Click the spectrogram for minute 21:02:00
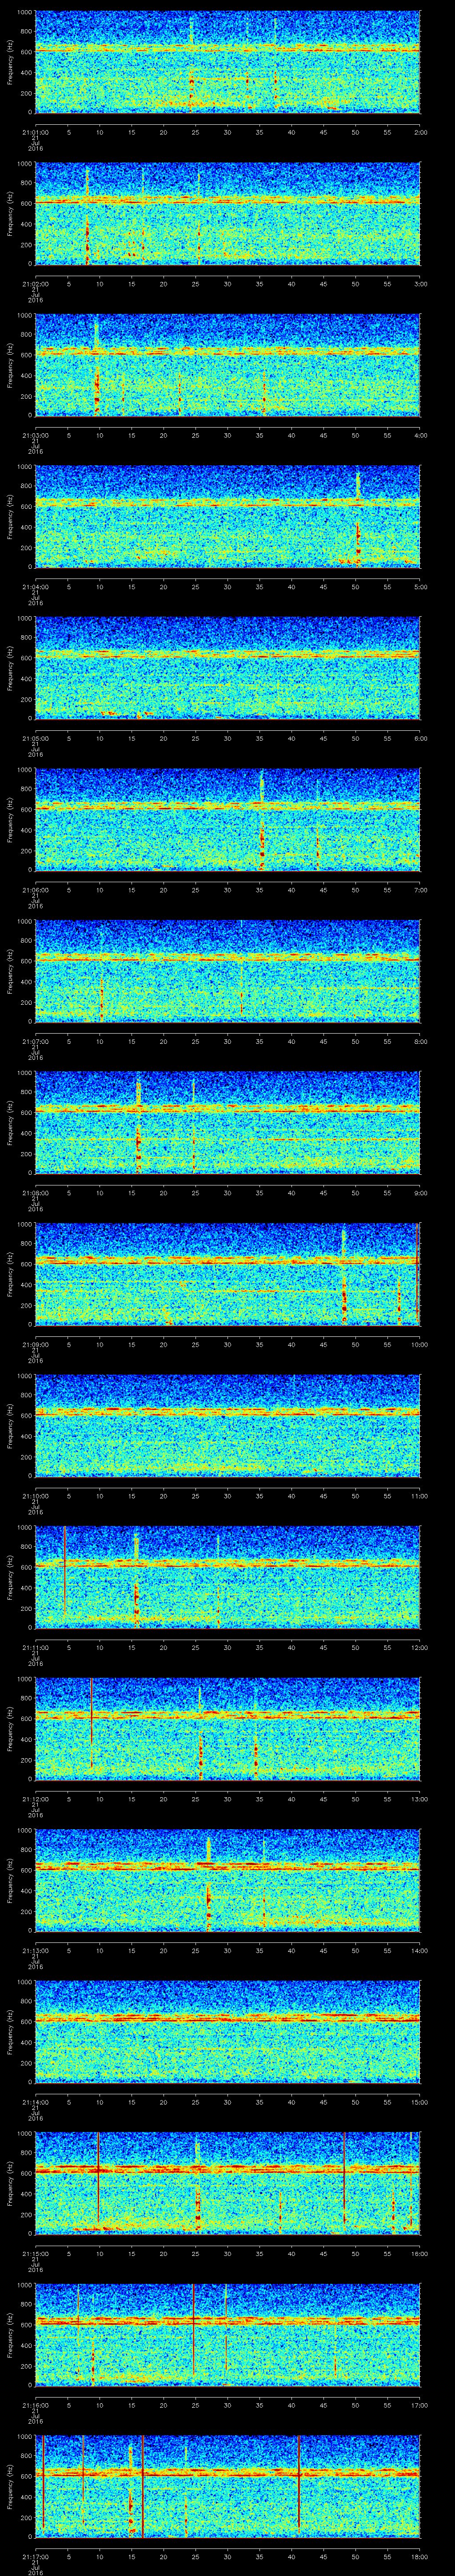The height and width of the screenshot is (2576, 455). tap(228, 213)
